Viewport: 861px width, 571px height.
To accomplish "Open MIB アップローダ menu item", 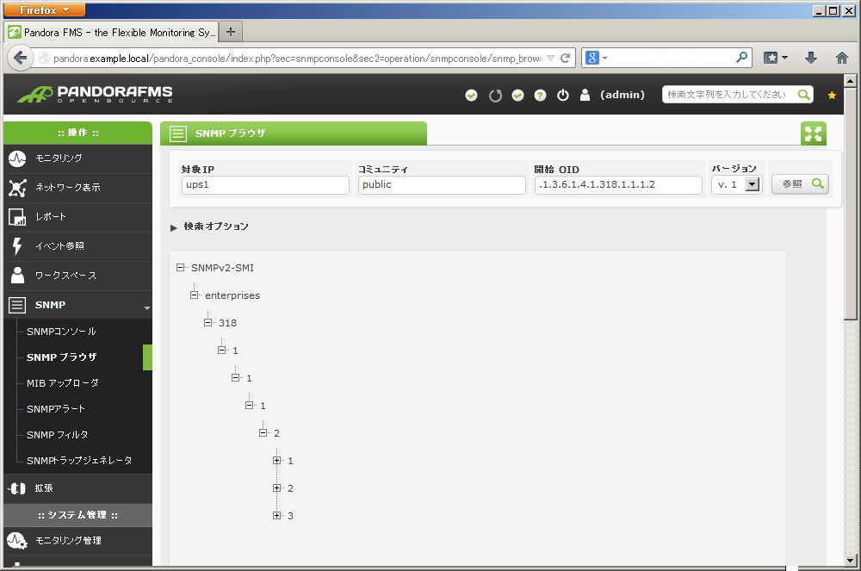I will (x=63, y=383).
